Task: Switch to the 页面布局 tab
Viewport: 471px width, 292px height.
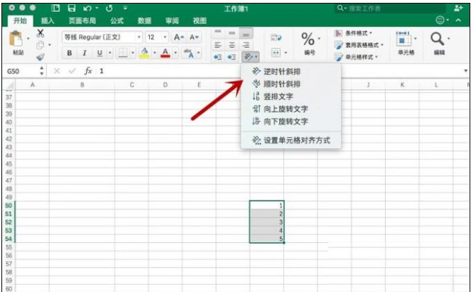Action: 82,21
